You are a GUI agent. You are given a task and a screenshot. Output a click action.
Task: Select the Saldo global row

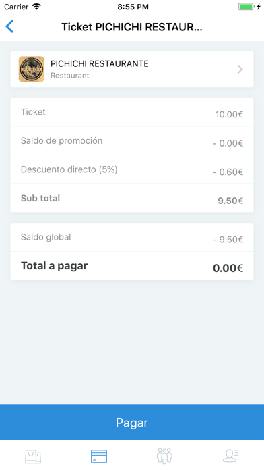pyautogui.click(x=132, y=237)
